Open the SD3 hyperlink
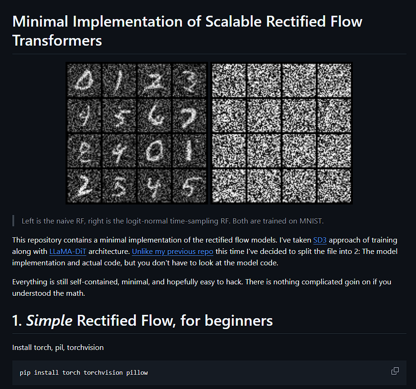This screenshot has height=389, width=416. (x=320, y=240)
